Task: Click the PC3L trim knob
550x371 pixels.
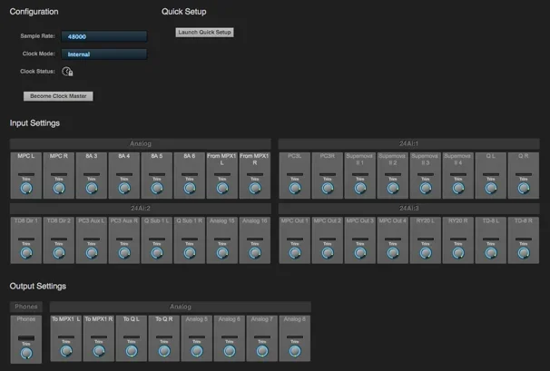Action: 295,189
